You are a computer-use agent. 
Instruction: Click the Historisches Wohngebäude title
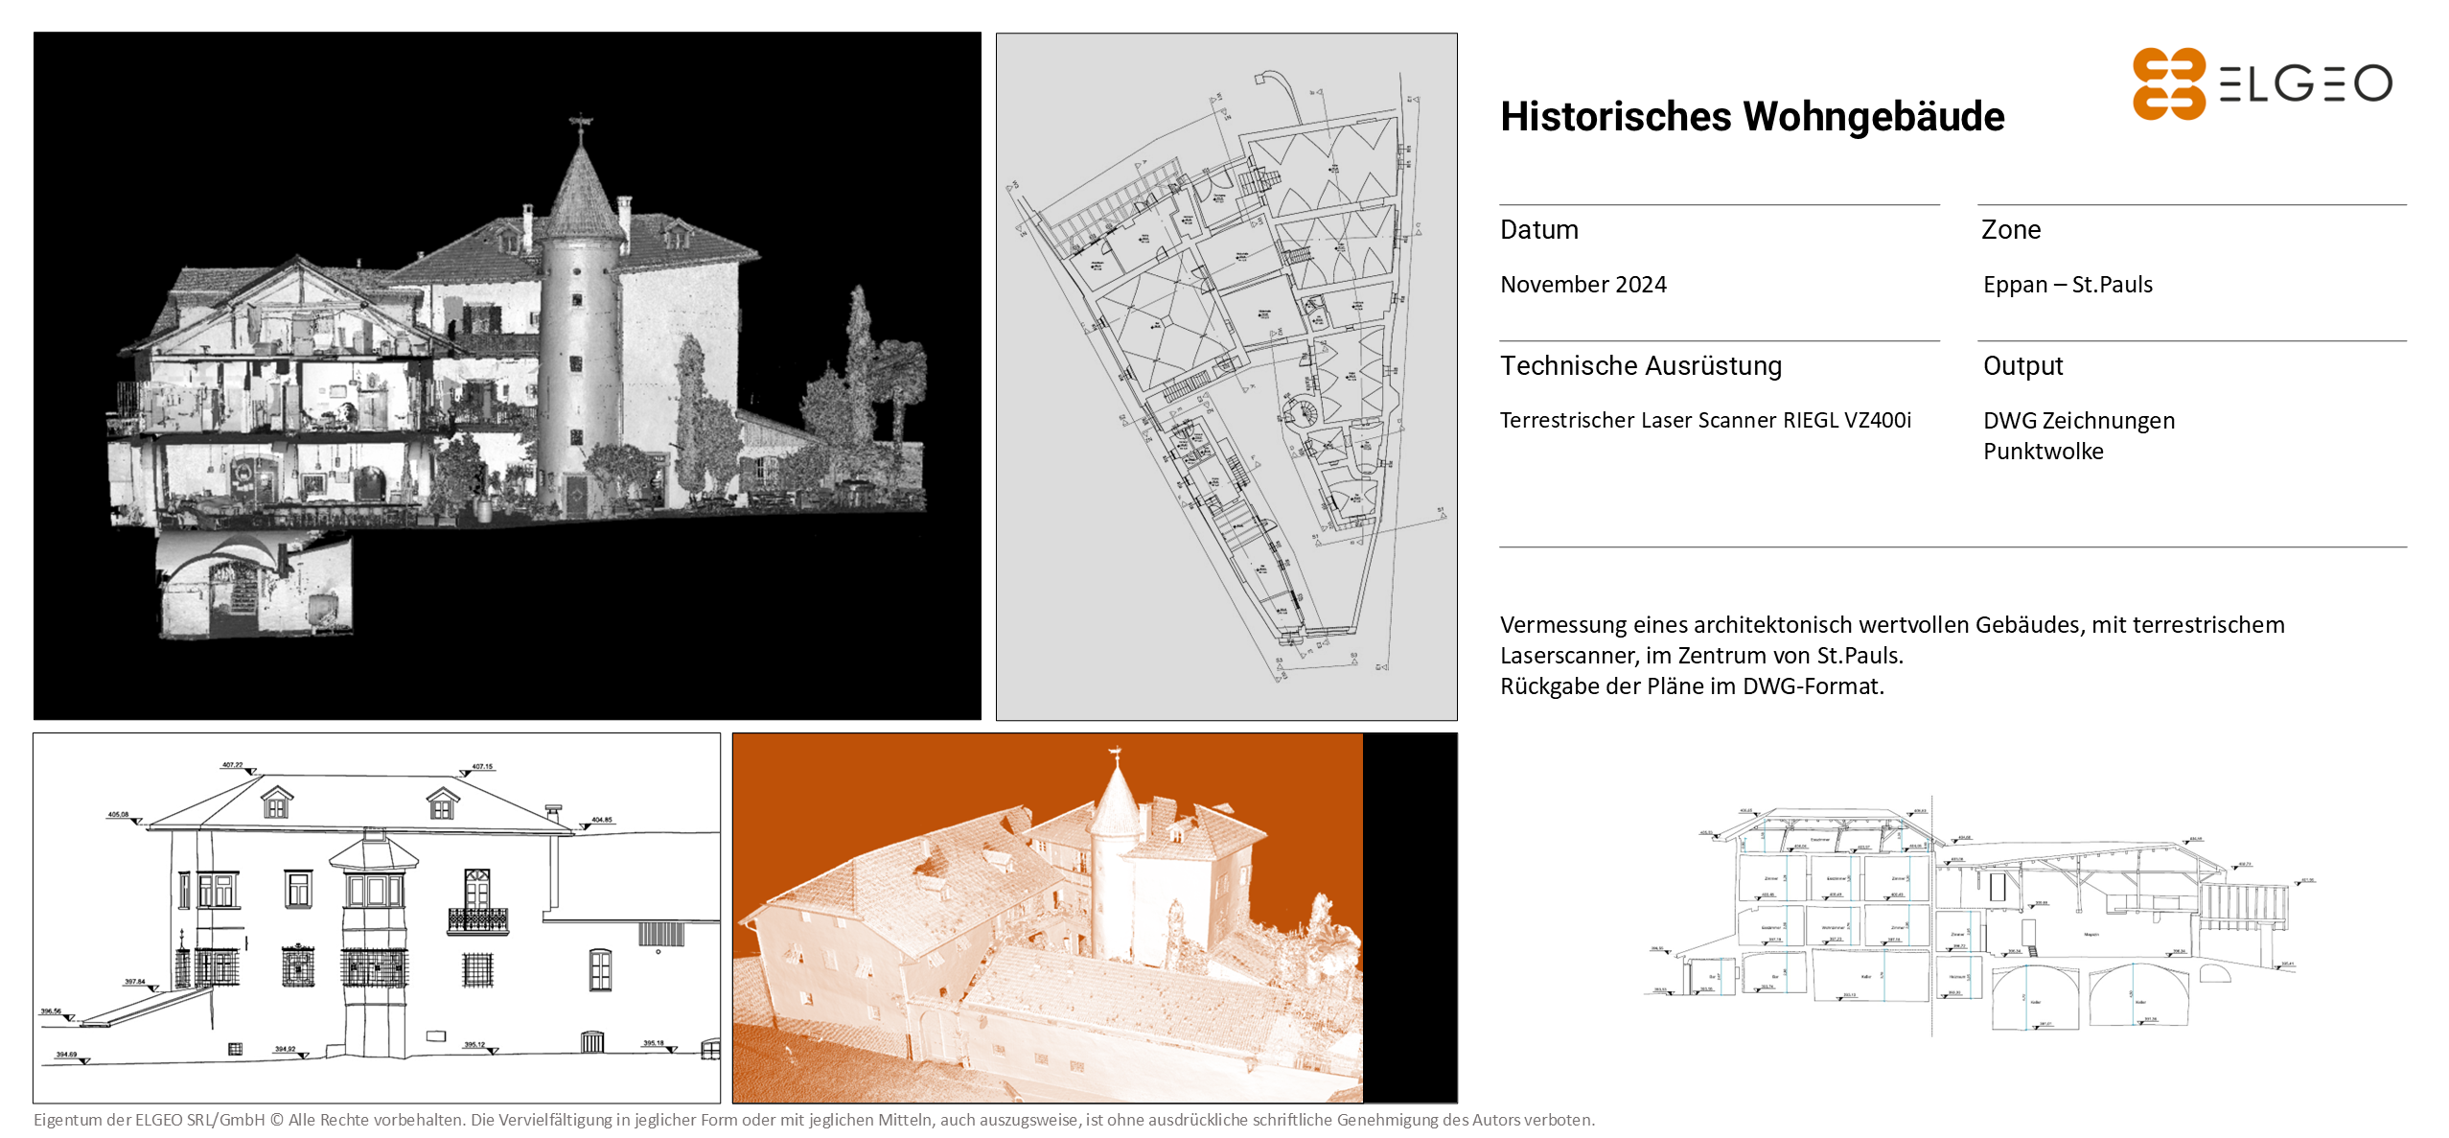click(x=1752, y=116)
